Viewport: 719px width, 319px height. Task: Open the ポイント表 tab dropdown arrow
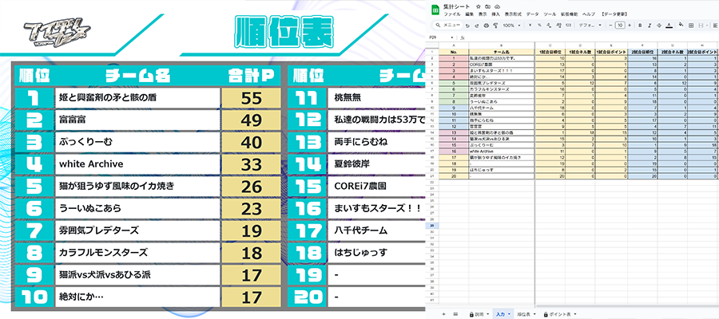(x=575, y=314)
